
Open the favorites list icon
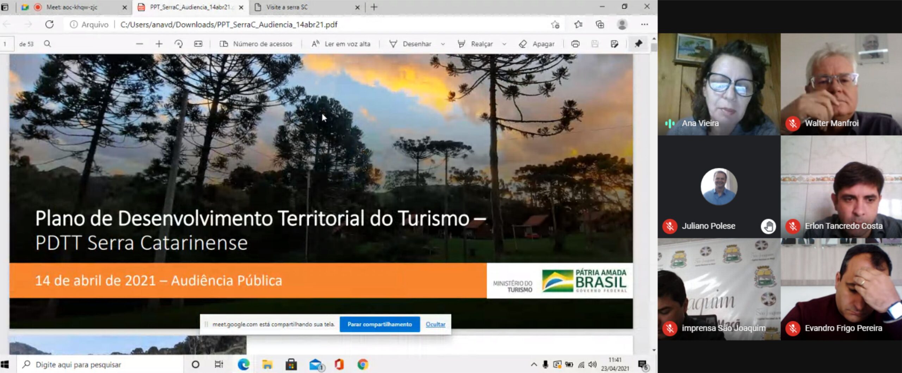578,24
